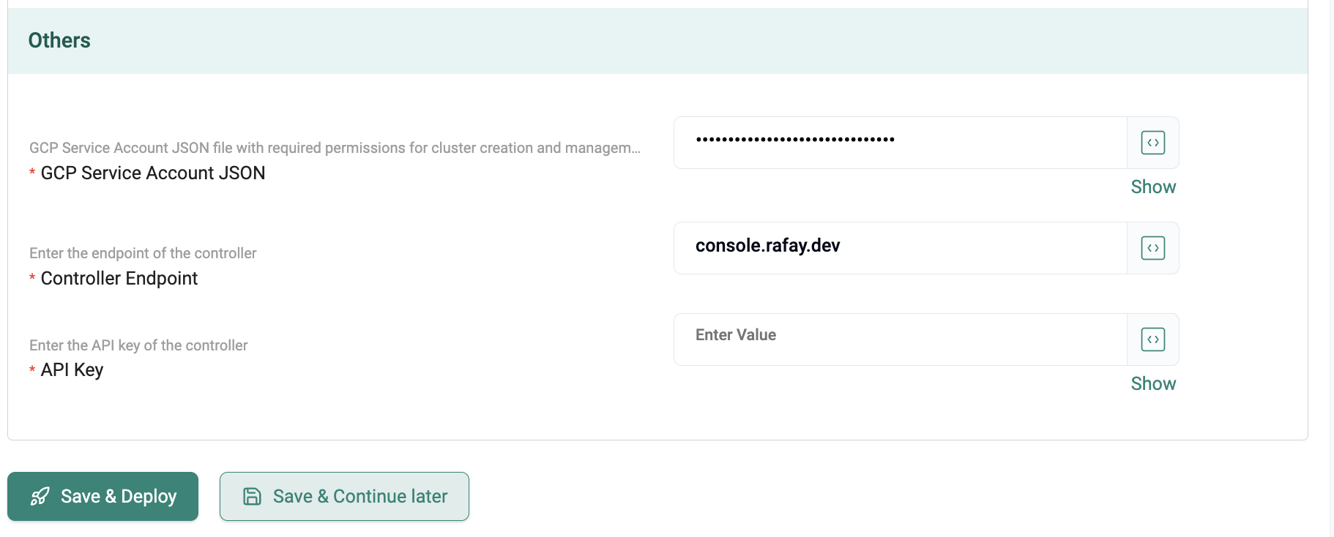Click the red asterisk next to API Key
Image resolution: width=1334 pixels, height=537 pixels.
tap(32, 370)
